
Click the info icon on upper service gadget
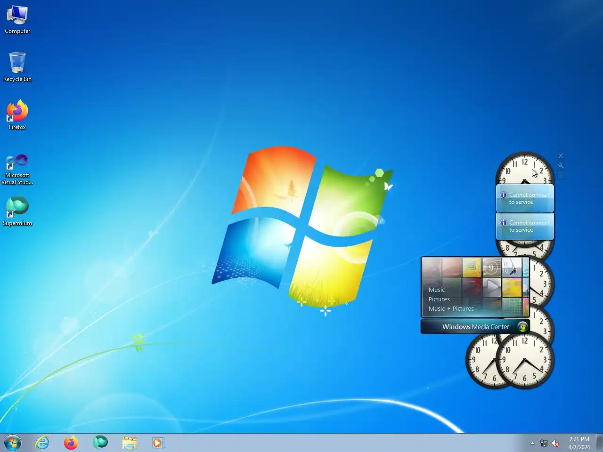[503, 195]
